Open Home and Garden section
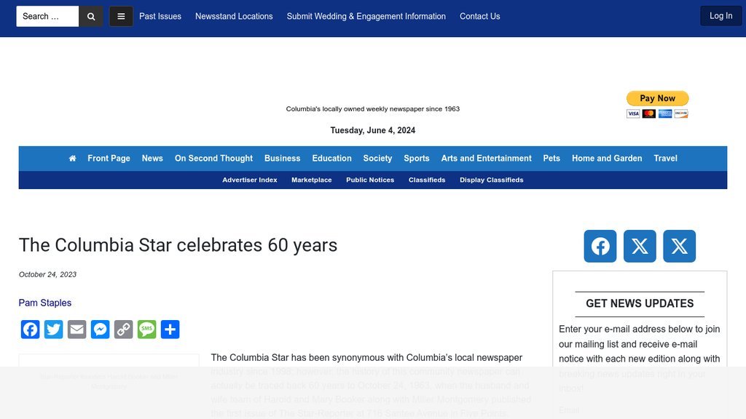Viewport: 746px width, 419px height. (607, 158)
